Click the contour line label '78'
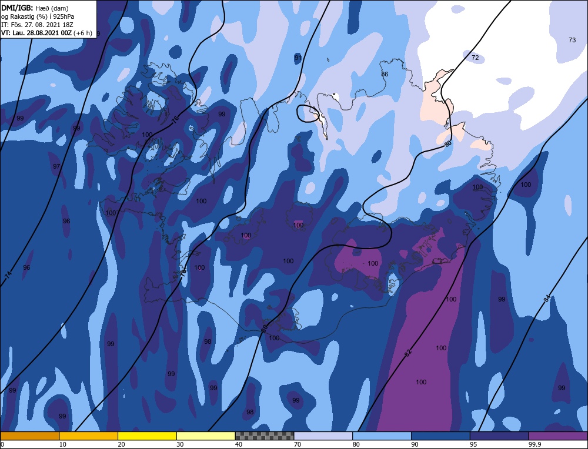This screenshot has height=449, width=588. click(183, 274)
